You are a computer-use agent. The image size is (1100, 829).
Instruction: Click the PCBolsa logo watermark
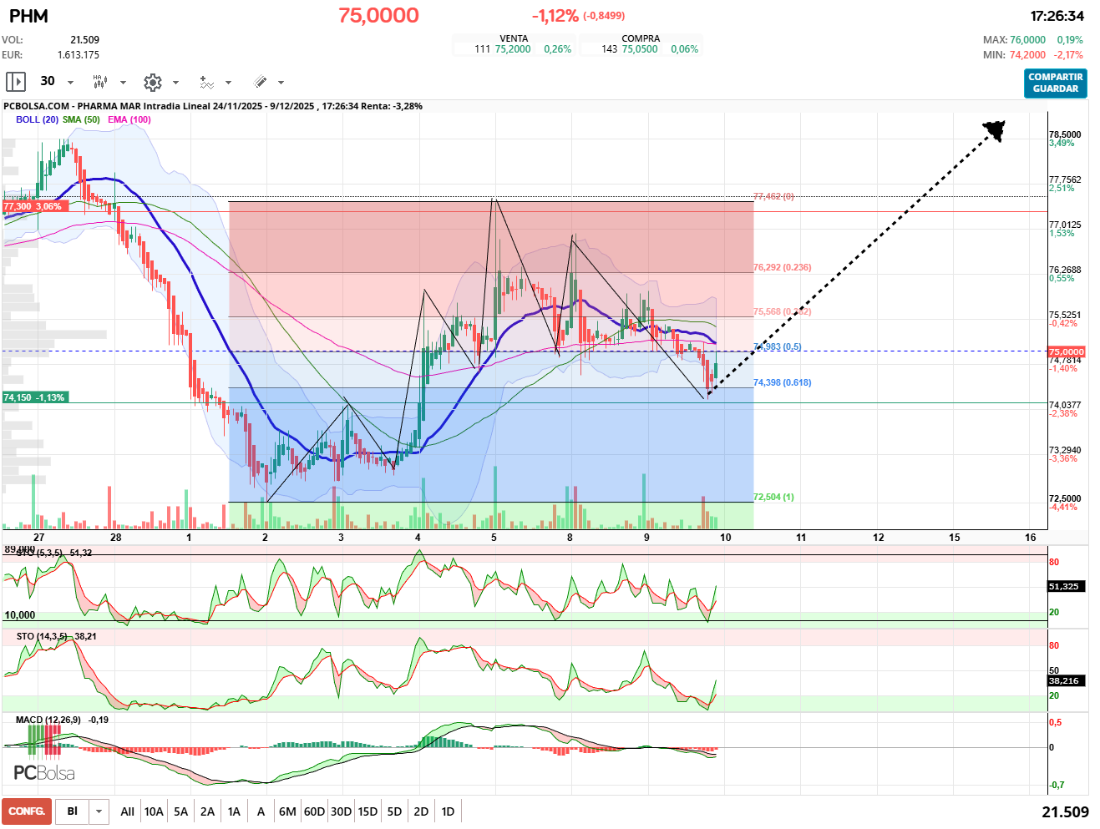click(x=44, y=773)
